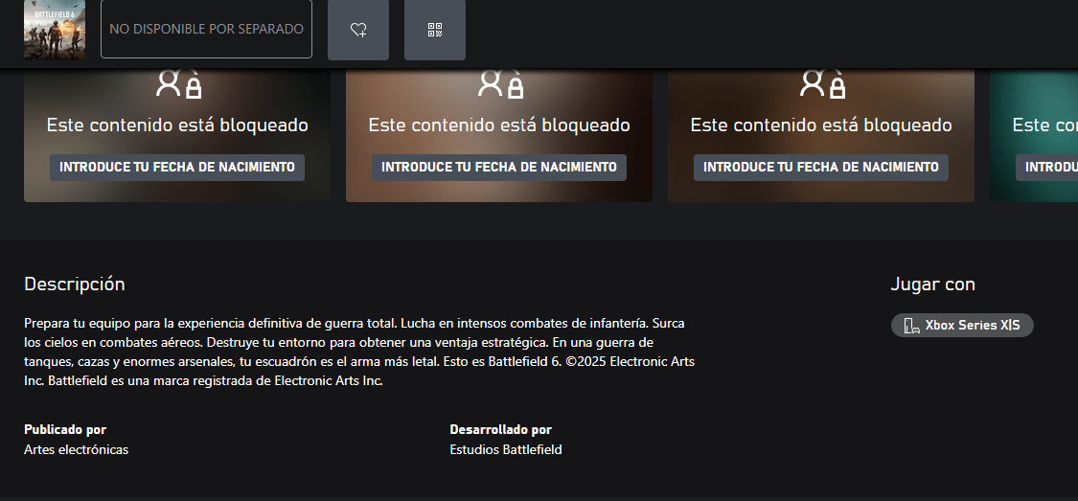1078x501 pixels.
Task: Click the 'Descripción' heading
Action: point(74,284)
